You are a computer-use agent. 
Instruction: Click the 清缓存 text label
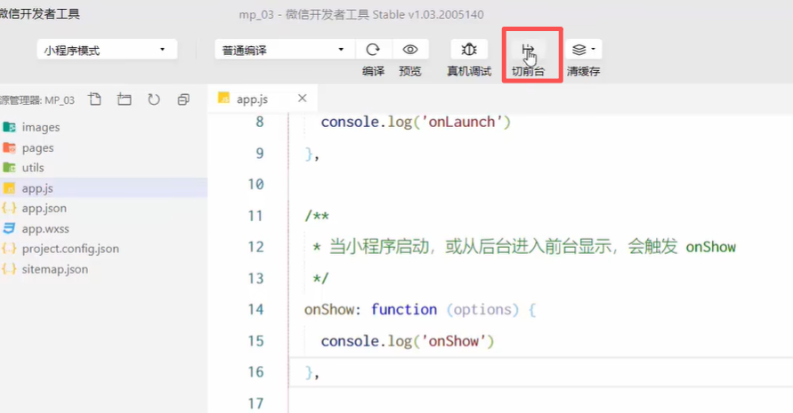click(583, 71)
